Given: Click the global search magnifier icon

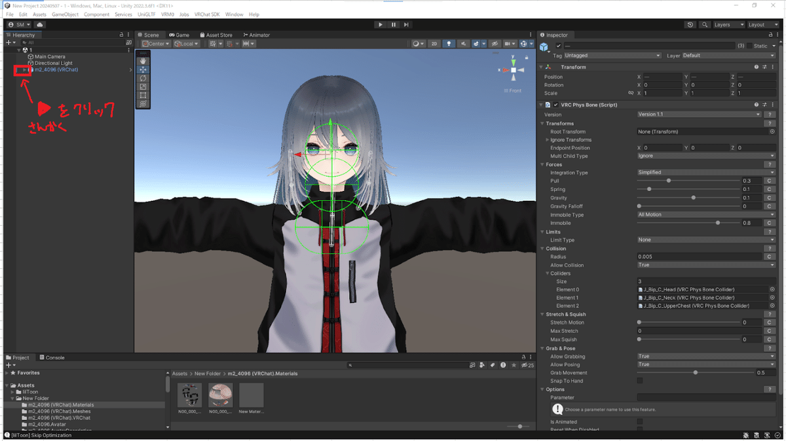Looking at the screenshot, I should (x=705, y=25).
